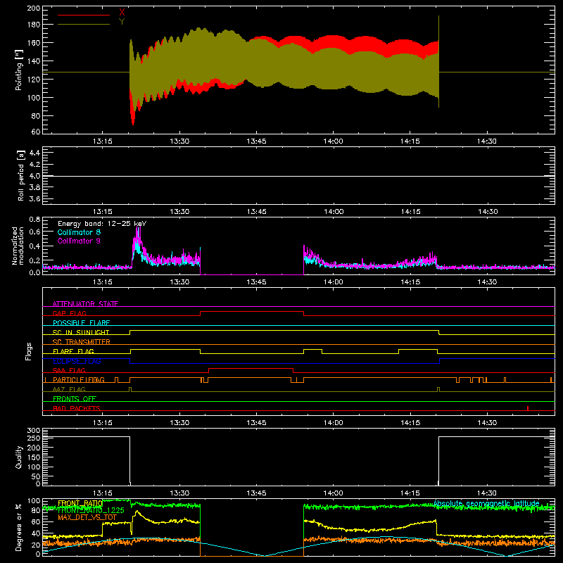
Task: Click the SAA_FLAG label
Action: click(x=69, y=370)
